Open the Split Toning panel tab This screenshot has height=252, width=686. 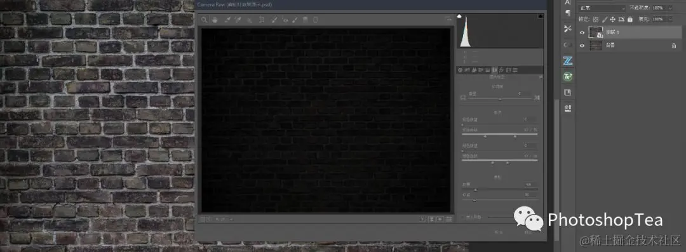[x=487, y=70]
